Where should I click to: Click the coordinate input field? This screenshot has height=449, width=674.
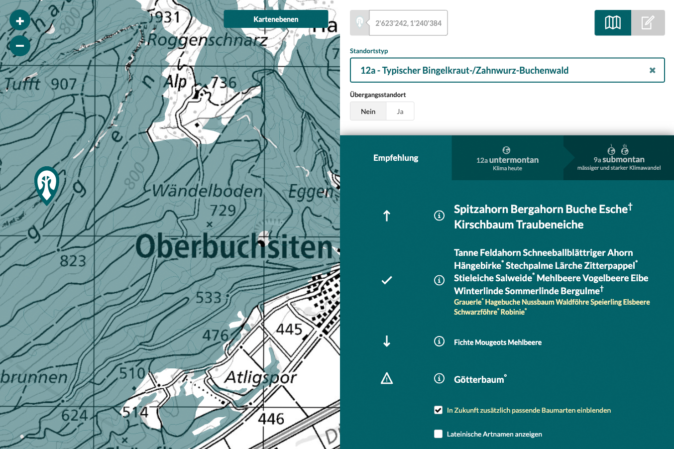click(408, 22)
